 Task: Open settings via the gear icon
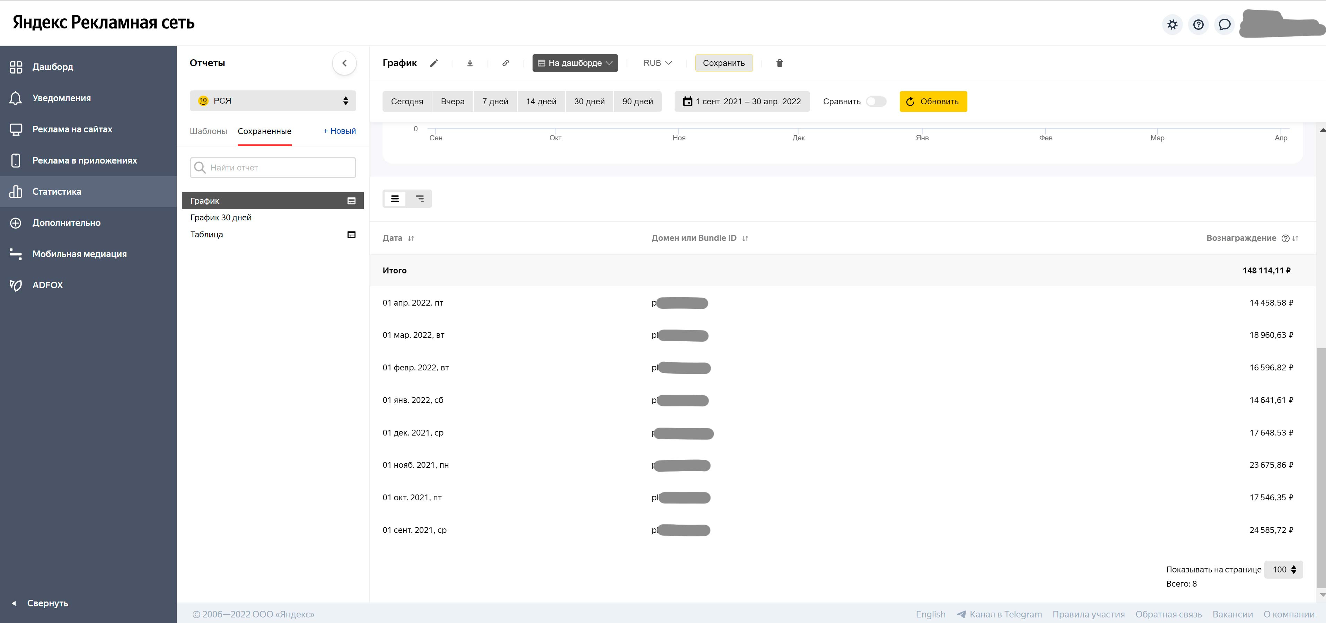[x=1172, y=25]
